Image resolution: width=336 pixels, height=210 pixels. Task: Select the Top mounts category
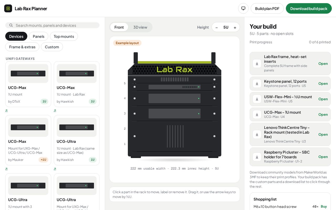click(x=64, y=36)
